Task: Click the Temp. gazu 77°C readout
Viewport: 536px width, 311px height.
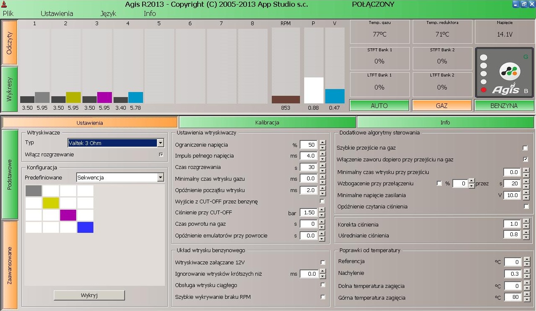Action: click(x=379, y=31)
